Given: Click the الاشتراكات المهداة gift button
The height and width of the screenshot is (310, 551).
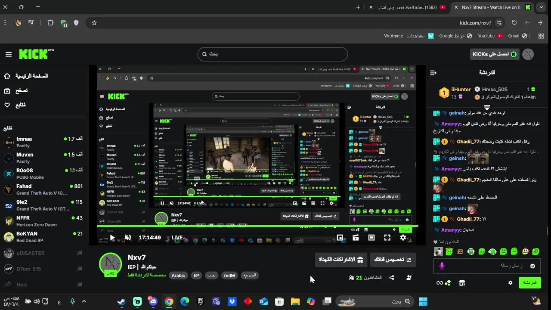Looking at the screenshot, I should coord(341,260).
